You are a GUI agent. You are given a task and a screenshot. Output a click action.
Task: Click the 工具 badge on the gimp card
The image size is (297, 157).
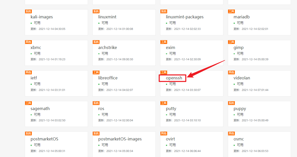click(x=231, y=42)
